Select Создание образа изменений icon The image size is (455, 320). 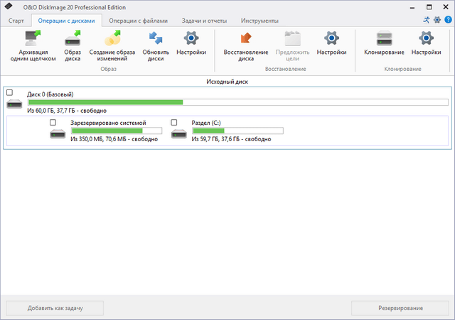click(x=113, y=40)
